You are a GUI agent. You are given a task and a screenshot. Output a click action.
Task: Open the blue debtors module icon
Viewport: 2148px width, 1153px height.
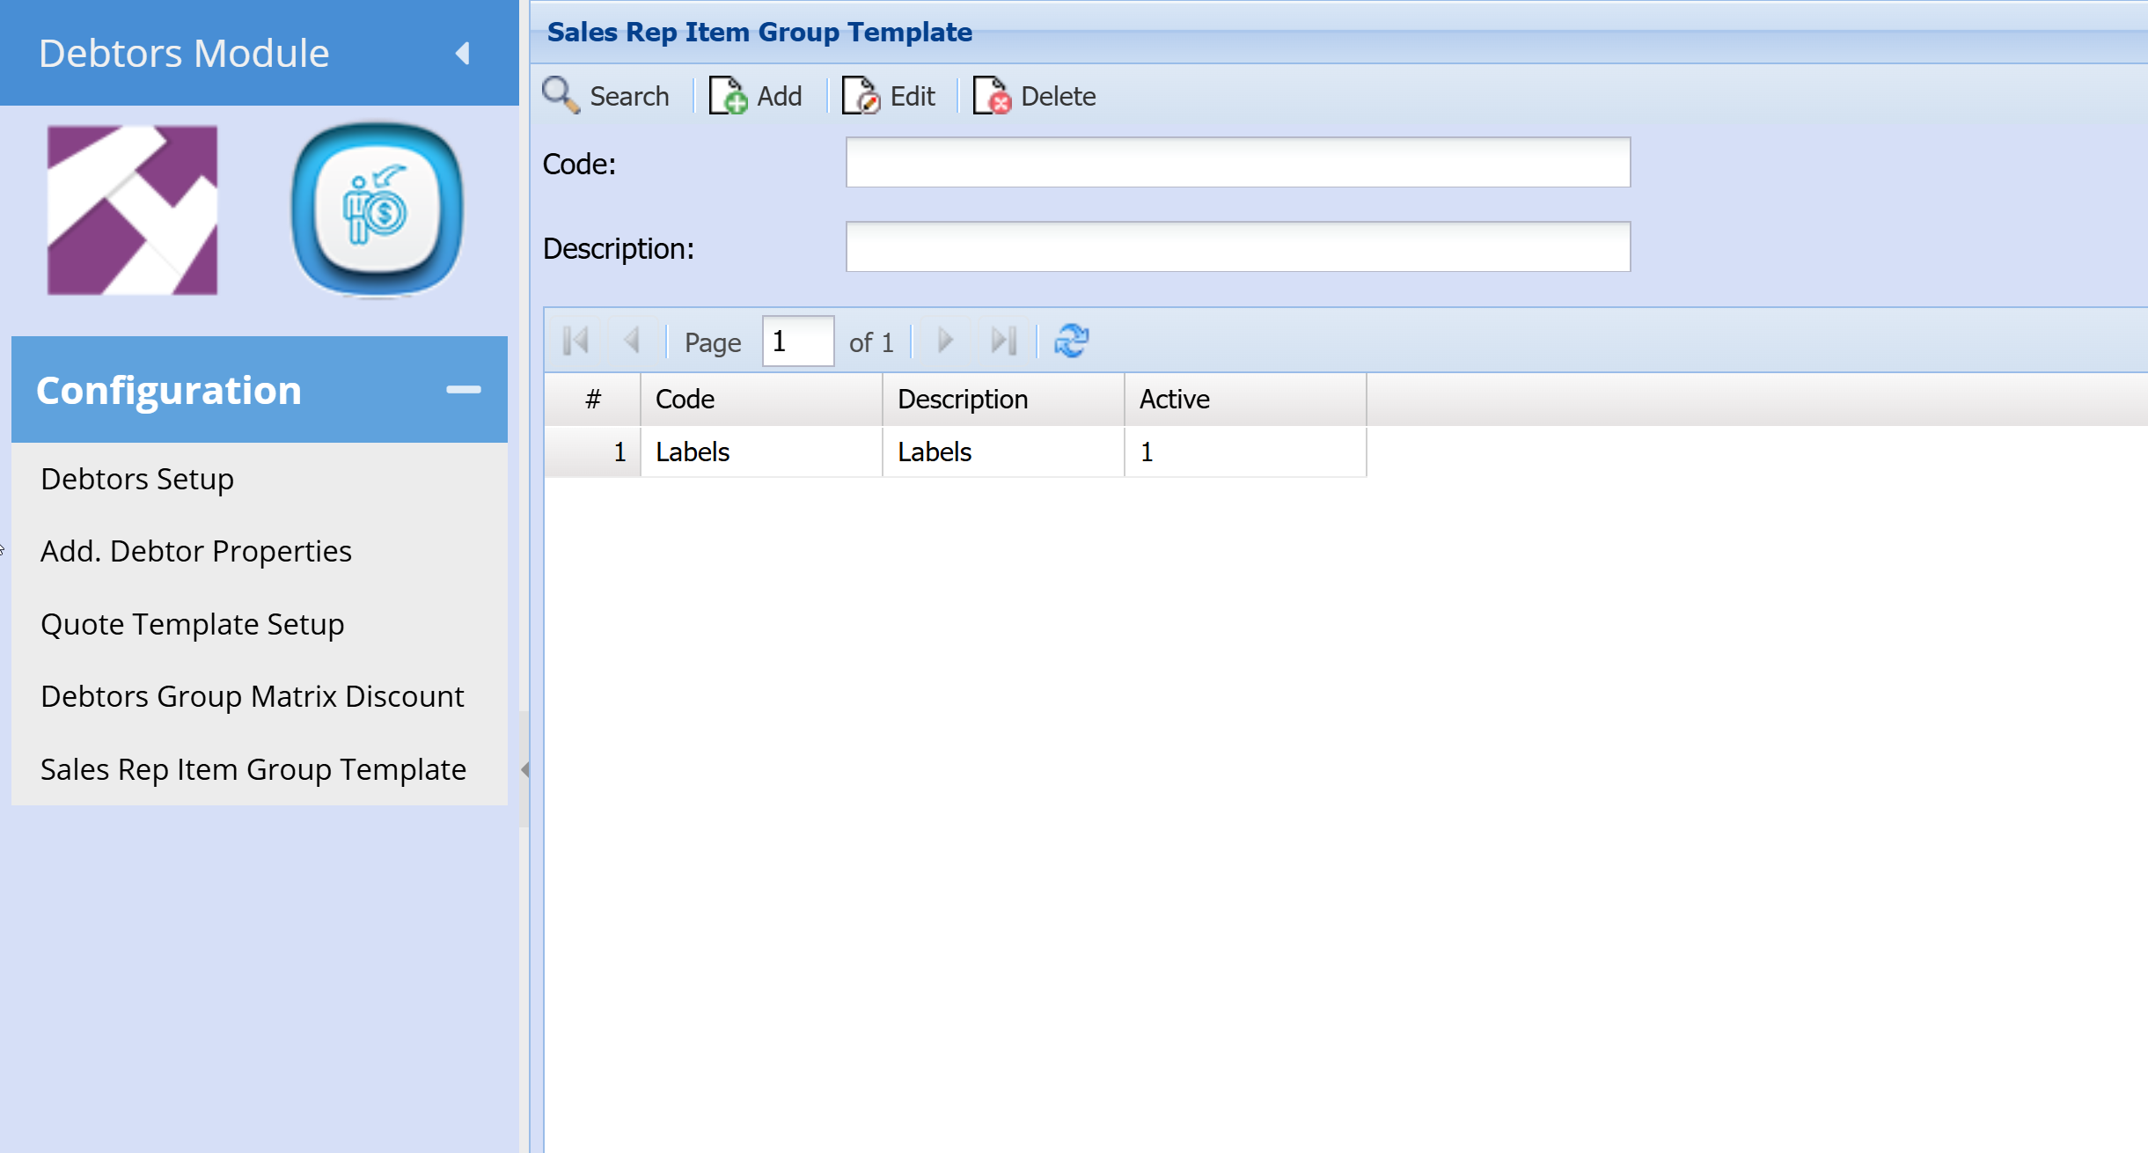[377, 209]
